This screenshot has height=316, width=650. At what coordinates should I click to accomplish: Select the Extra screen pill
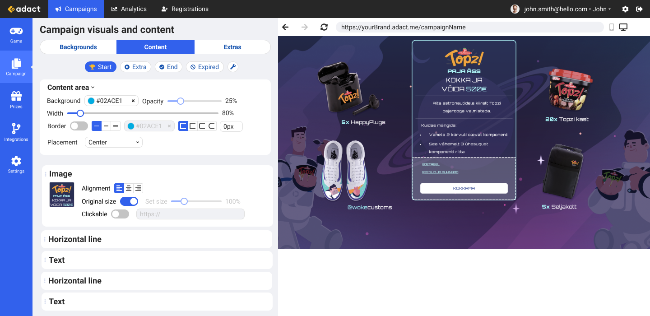(135, 67)
